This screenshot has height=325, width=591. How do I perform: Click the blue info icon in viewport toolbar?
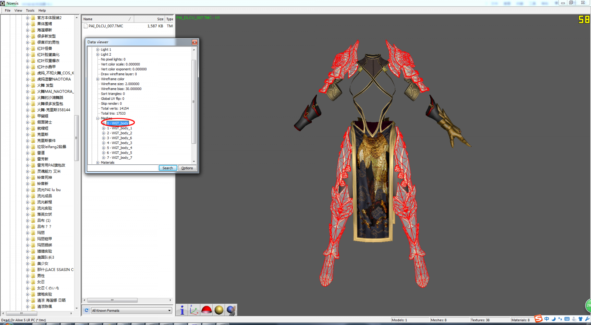tap(182, 310)
